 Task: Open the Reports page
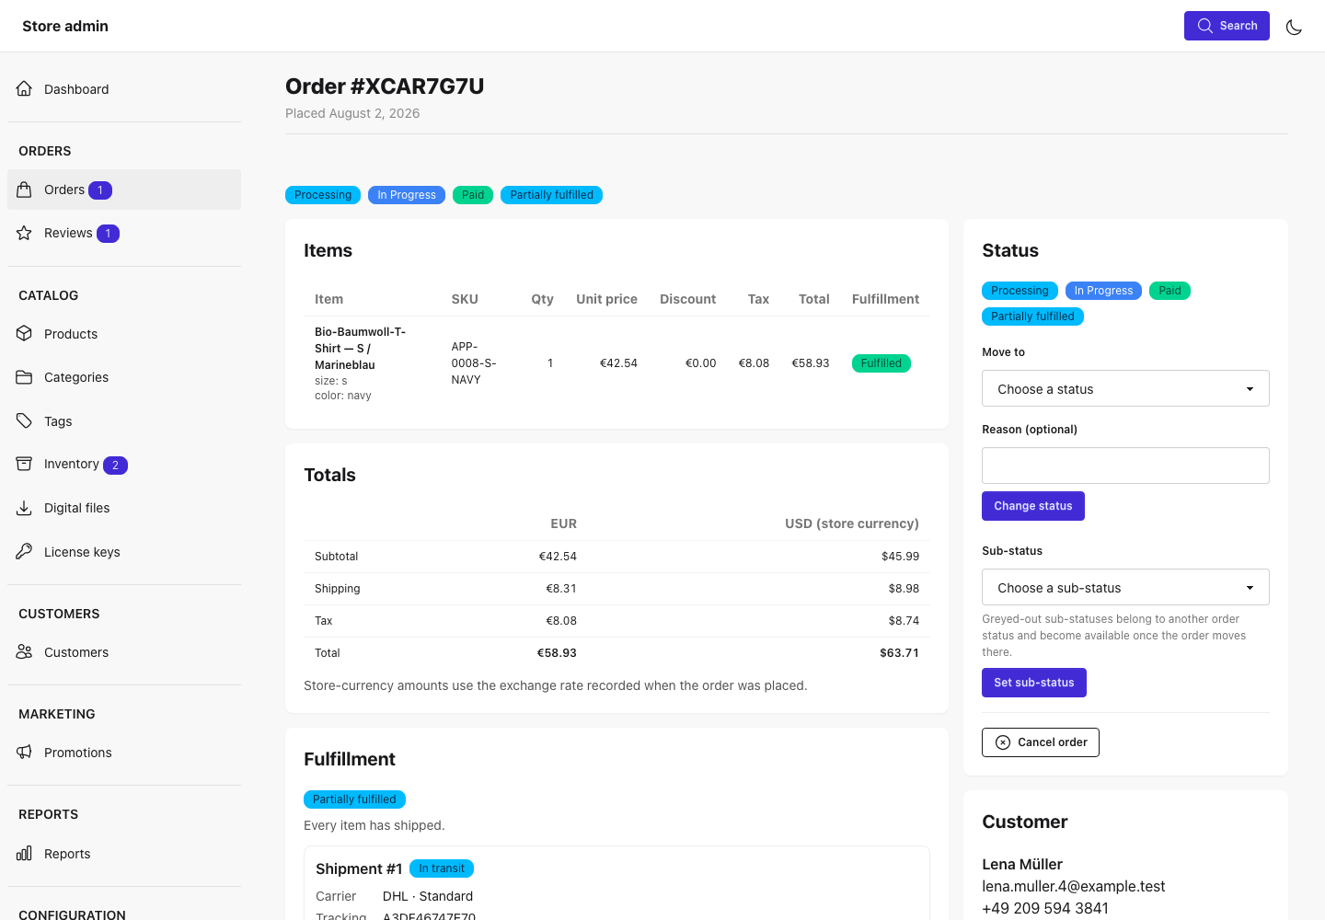pyautogui.click(x=124, y=854)
